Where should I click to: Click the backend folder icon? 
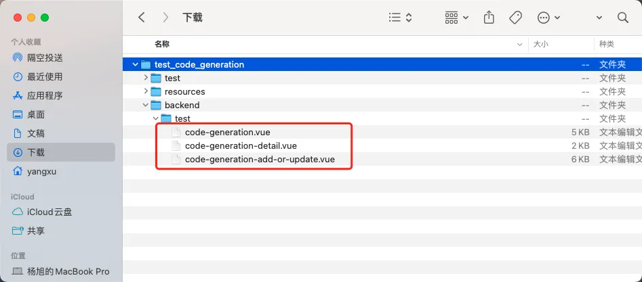tap(156, 105)
